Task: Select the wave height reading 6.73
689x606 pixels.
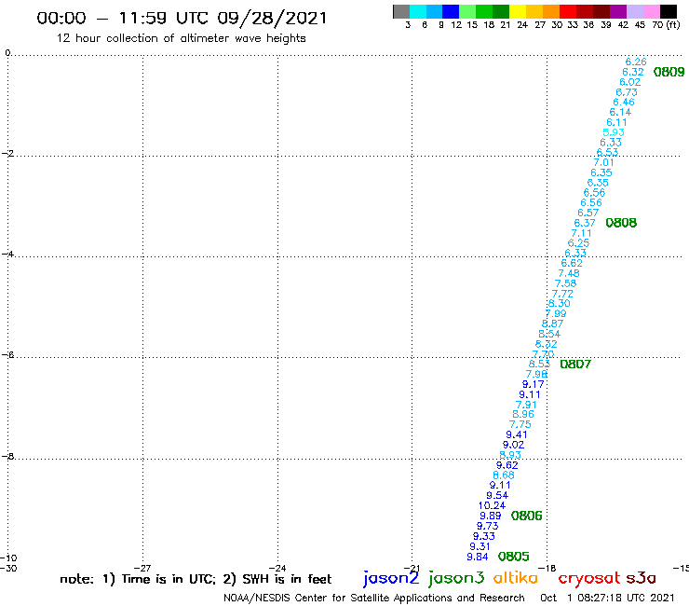Action: [x=627, y=92]
